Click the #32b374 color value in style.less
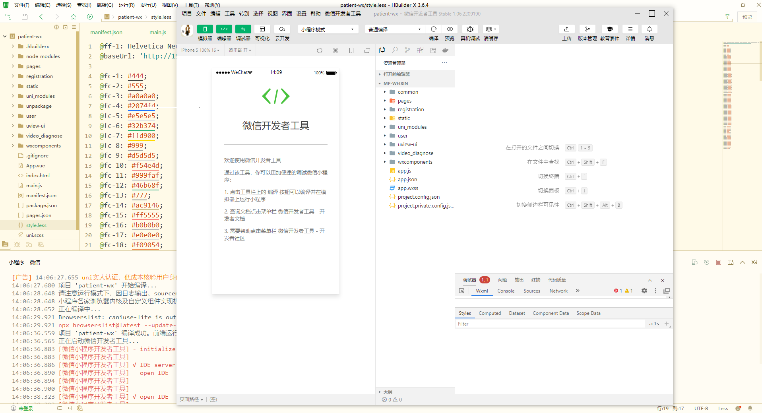Viewport: 762px width, 413px height. (142, 126)
